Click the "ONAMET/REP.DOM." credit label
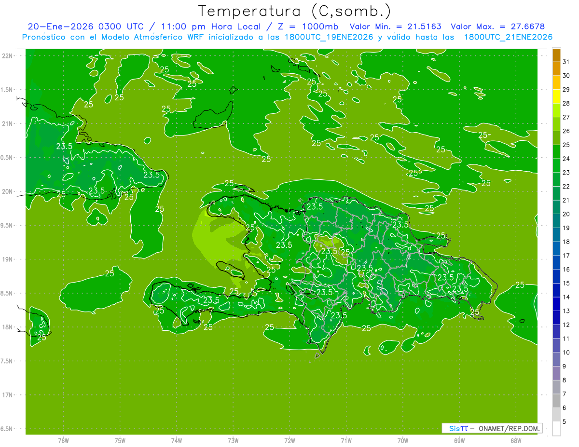Viewport: 579px width, 447px height. pos(509,428)
